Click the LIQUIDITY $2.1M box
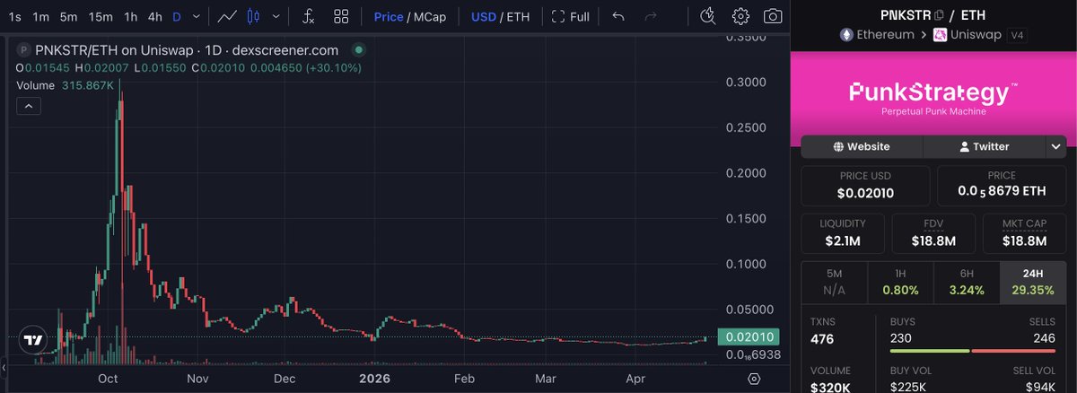 (843, 233)
